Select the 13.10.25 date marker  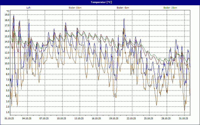click(x=79, y=118)
